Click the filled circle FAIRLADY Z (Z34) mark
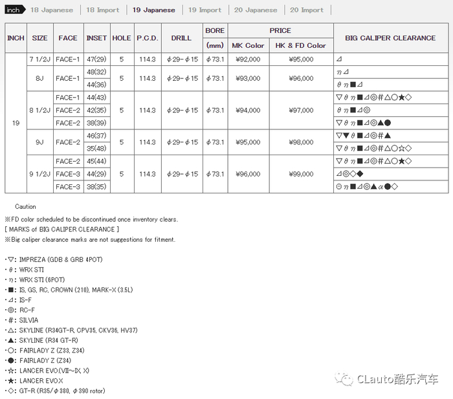Screen dimensions: 453x399 click(11, 360)
